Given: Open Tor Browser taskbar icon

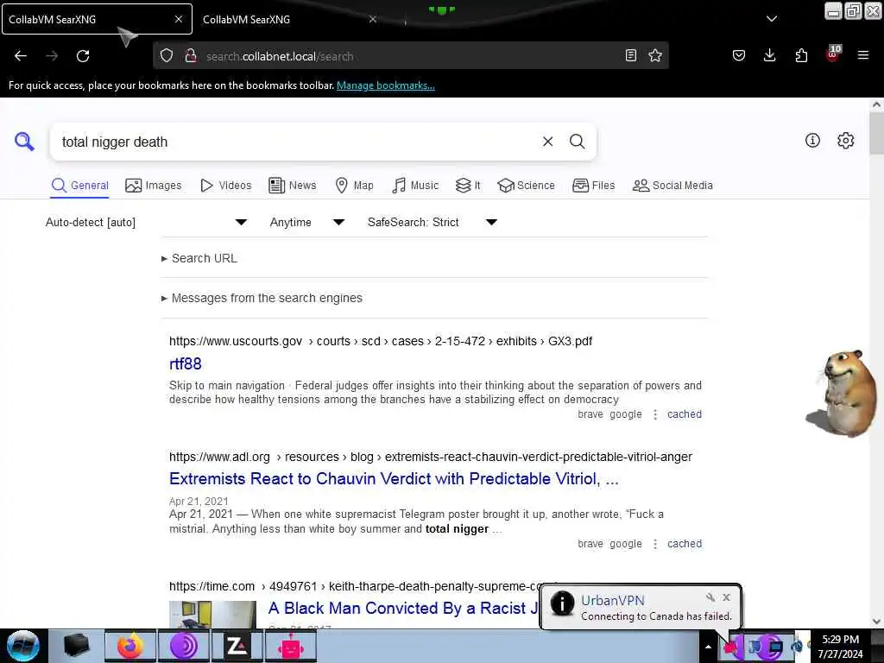Looking at the screenshot, I should (x=184, y=646).
